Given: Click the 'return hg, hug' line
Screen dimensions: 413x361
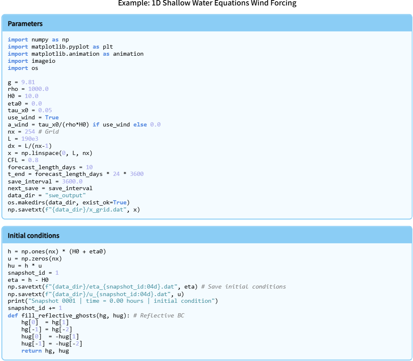Looking at the screenshot, I should 45,351.
